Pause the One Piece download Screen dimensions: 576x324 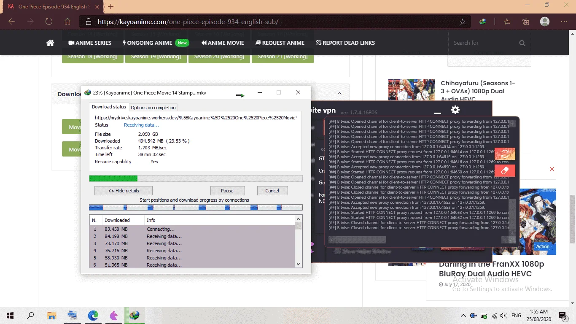[227, 191]
